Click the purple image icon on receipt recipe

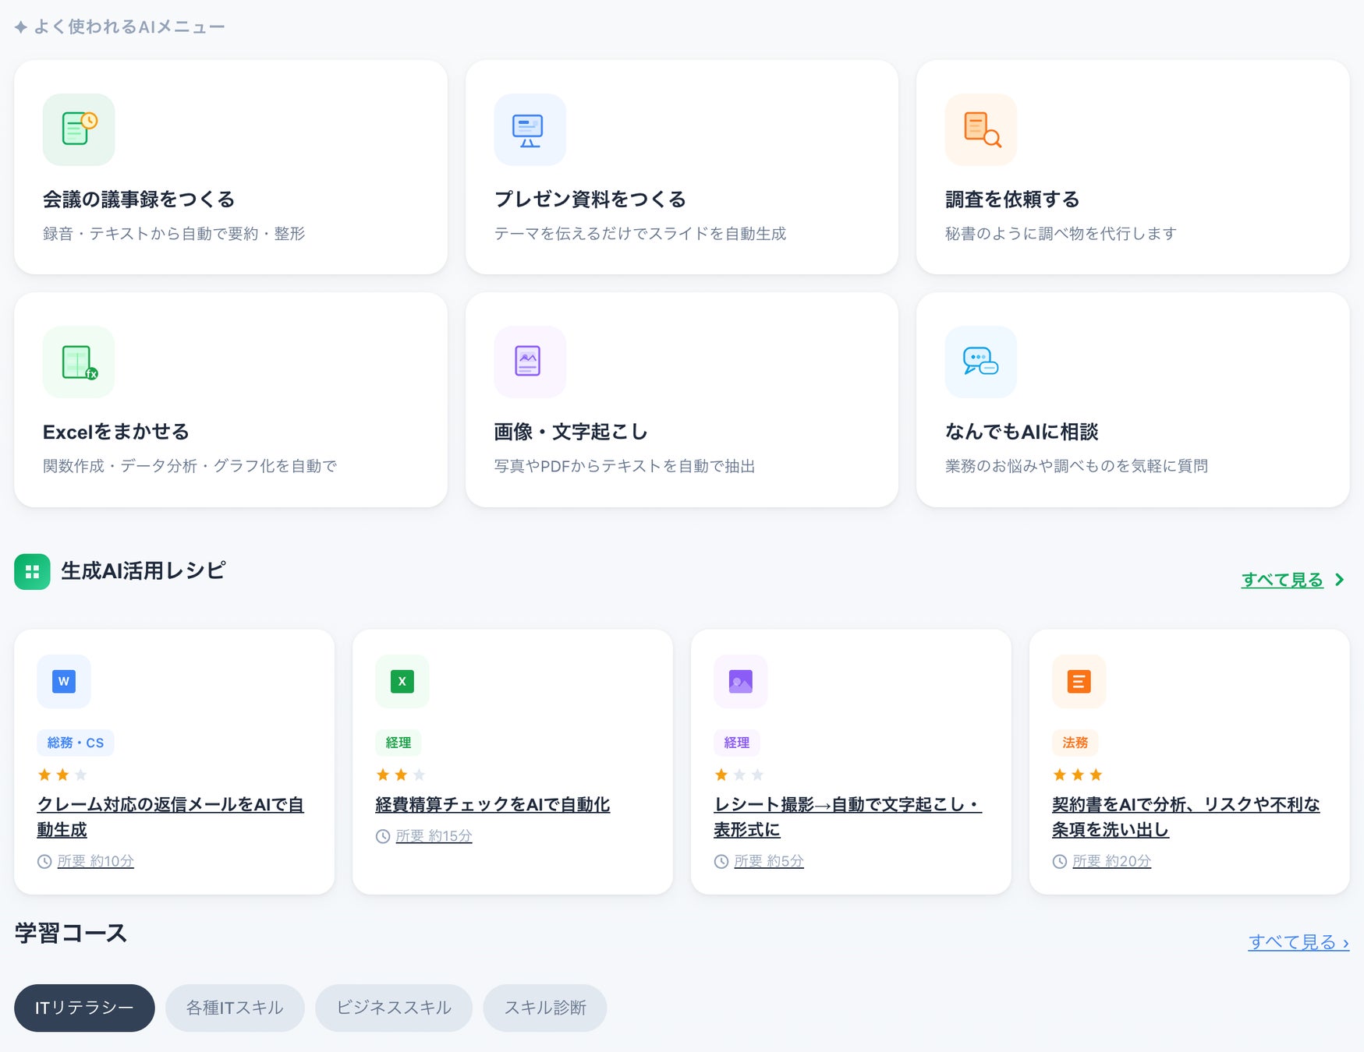[741, 681]
